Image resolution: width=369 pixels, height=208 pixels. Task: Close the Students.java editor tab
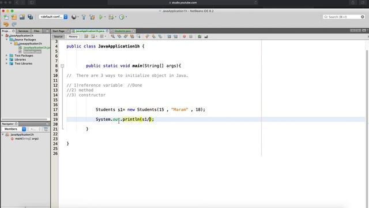pyautogui.click(x=133, y=31)
